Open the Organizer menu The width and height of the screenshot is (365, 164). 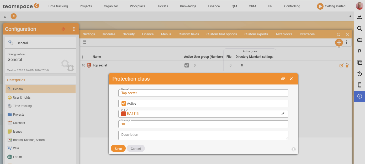(x=111, y=6)
